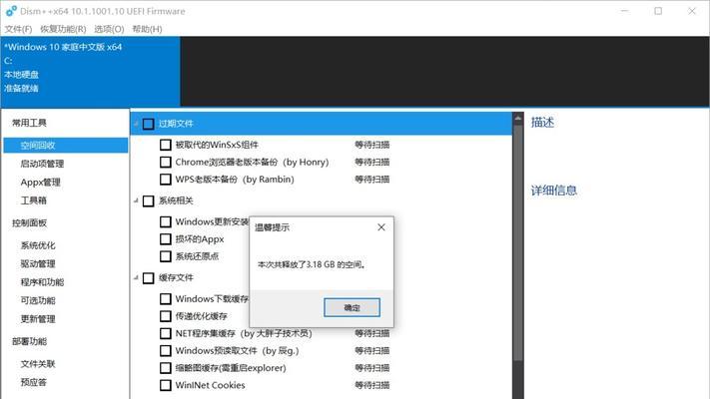Viewport: 710px width, 399px height.
Task: Select the Windows 10 家庭中文版 x64 image tile
Action: pyautogui.click(x=91, y=72)
